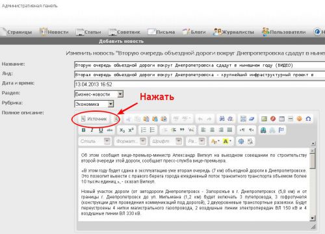Toggle bold formatting in editor
325x234 pixels.
click(x=83, y=130)
